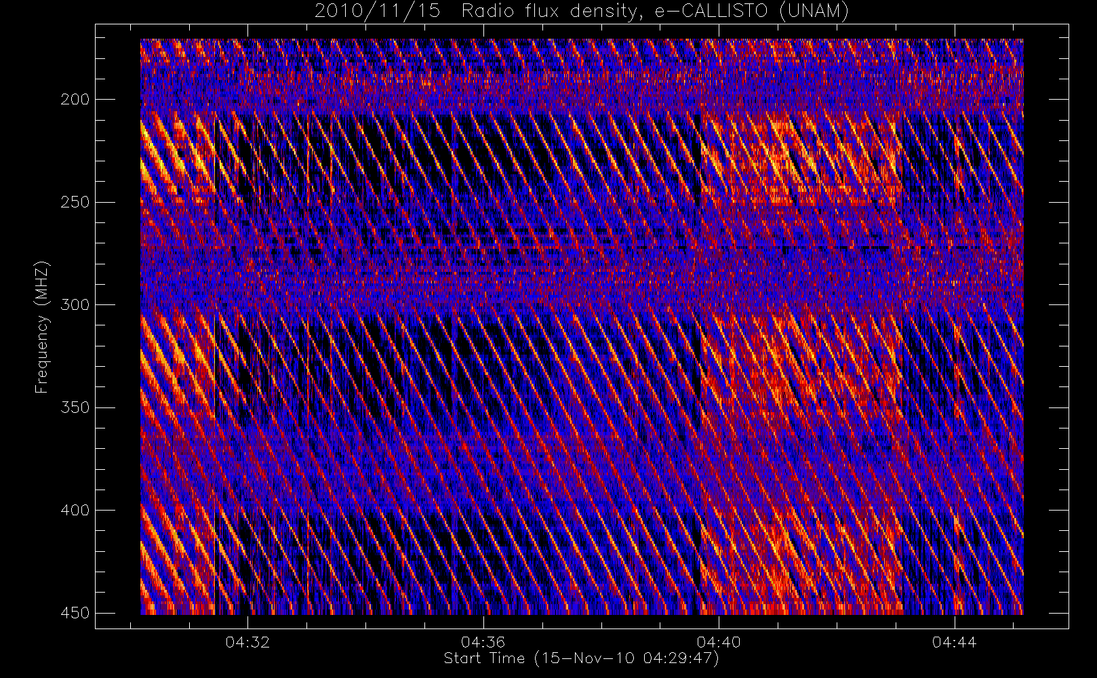Click the 04:36 time tick label
Image resolution: width=1097 pixels, height=678 pixels.
(483, 641)
